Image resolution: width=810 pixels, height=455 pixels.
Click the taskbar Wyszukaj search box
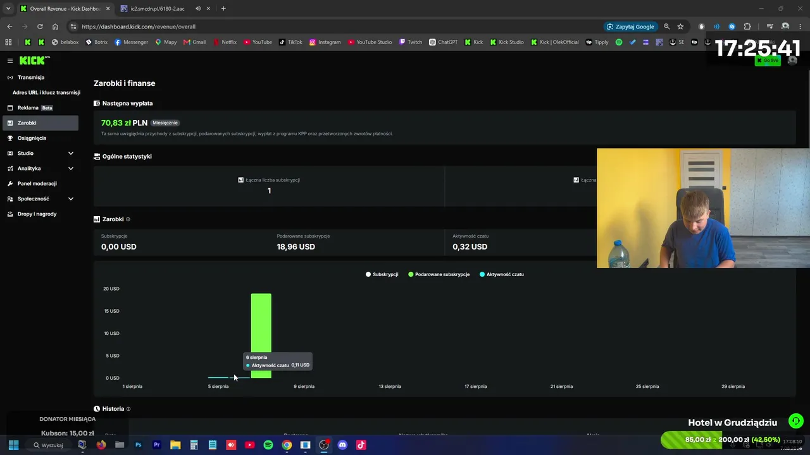[x=50, y=445]
